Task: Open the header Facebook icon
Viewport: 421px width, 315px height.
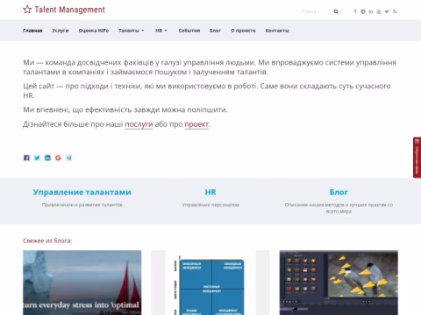Action: click(x=355, y=11)
